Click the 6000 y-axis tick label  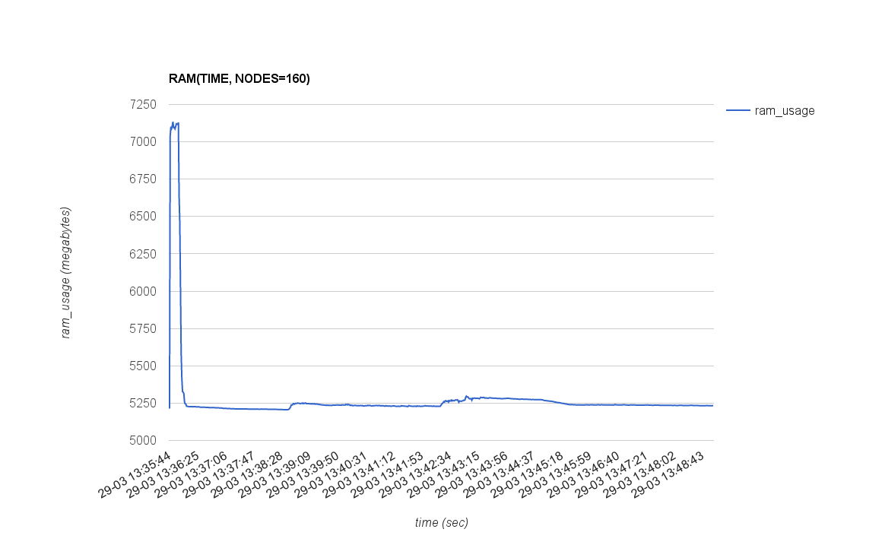pyautogui.click(x=143, y=291)
